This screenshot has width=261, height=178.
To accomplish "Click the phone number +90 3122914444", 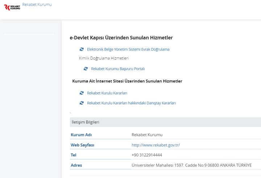I will 146,155.
